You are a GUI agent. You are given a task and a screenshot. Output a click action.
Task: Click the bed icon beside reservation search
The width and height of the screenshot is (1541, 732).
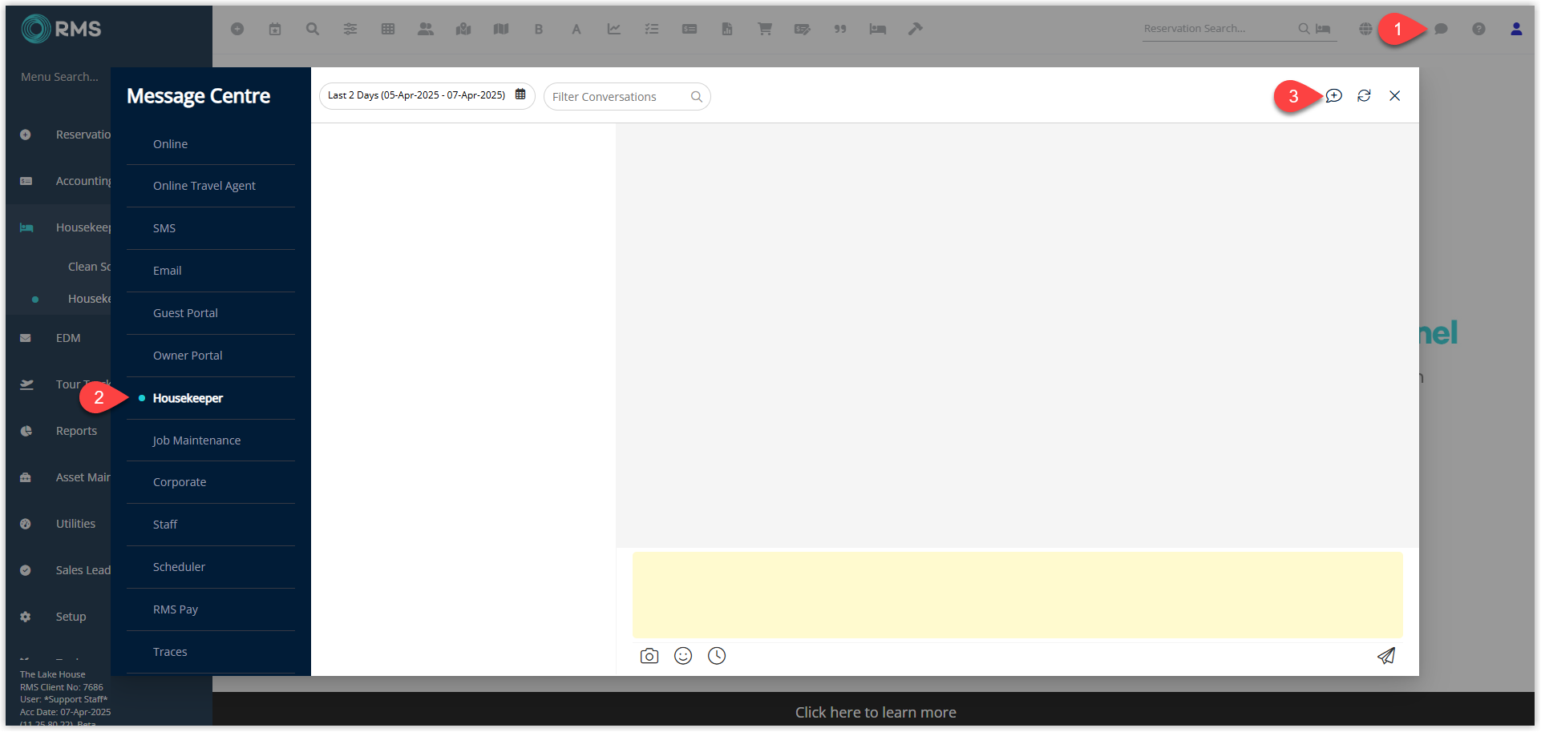tap(1323, 29)
